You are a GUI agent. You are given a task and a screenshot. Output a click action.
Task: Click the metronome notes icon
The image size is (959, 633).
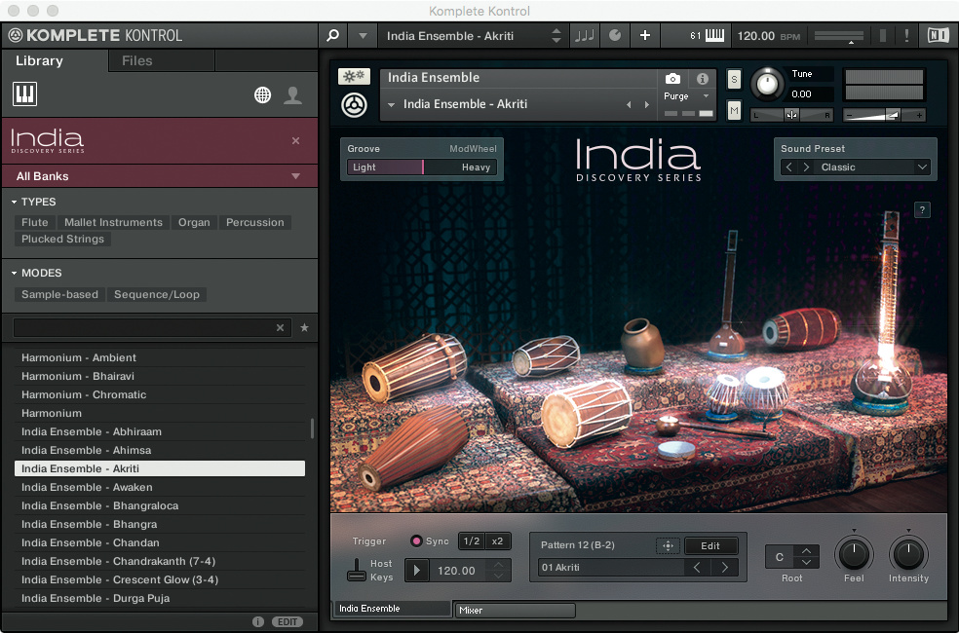point(585,36)
